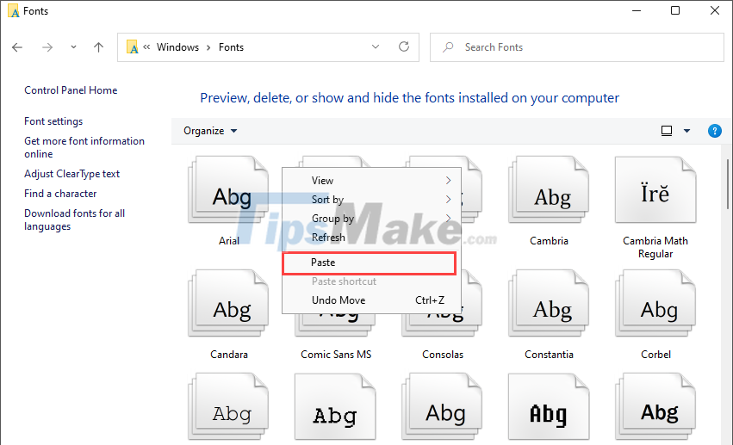Select the font thumbnail below Consolas
The image size is (733, 445).
pos(442,406)
